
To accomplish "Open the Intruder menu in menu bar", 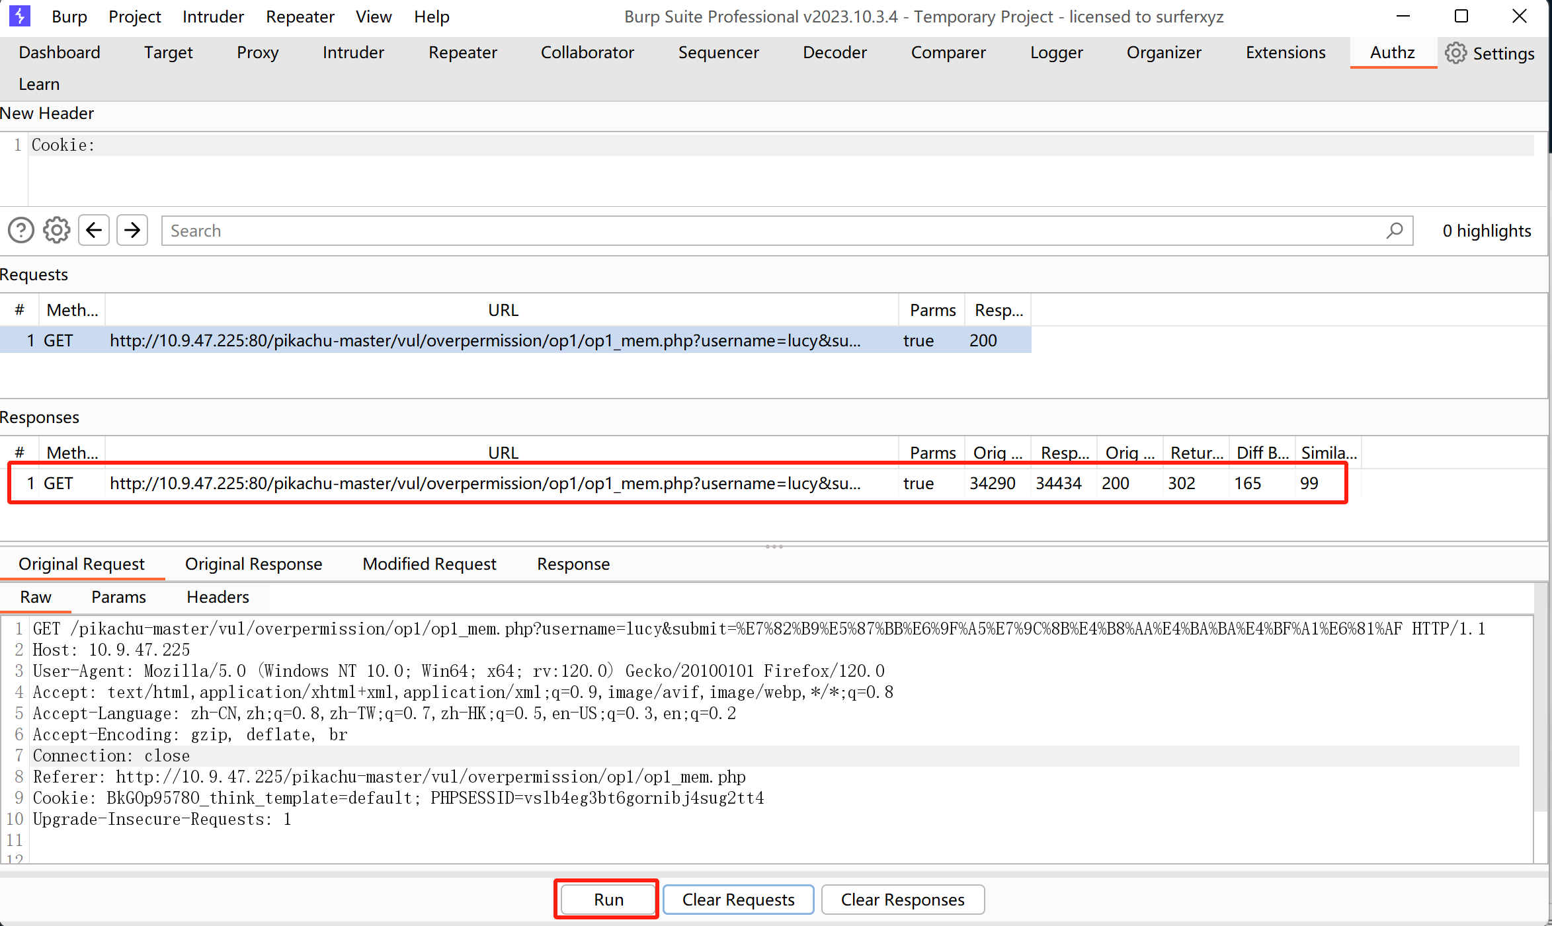I will coord(213,17).
